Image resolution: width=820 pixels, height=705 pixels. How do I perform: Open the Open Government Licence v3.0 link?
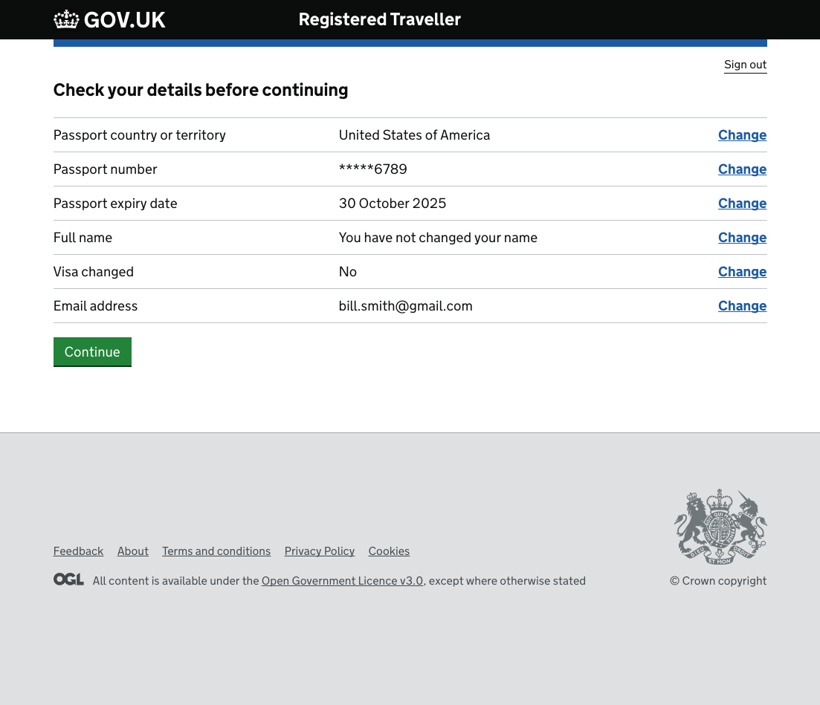point(342,581)
